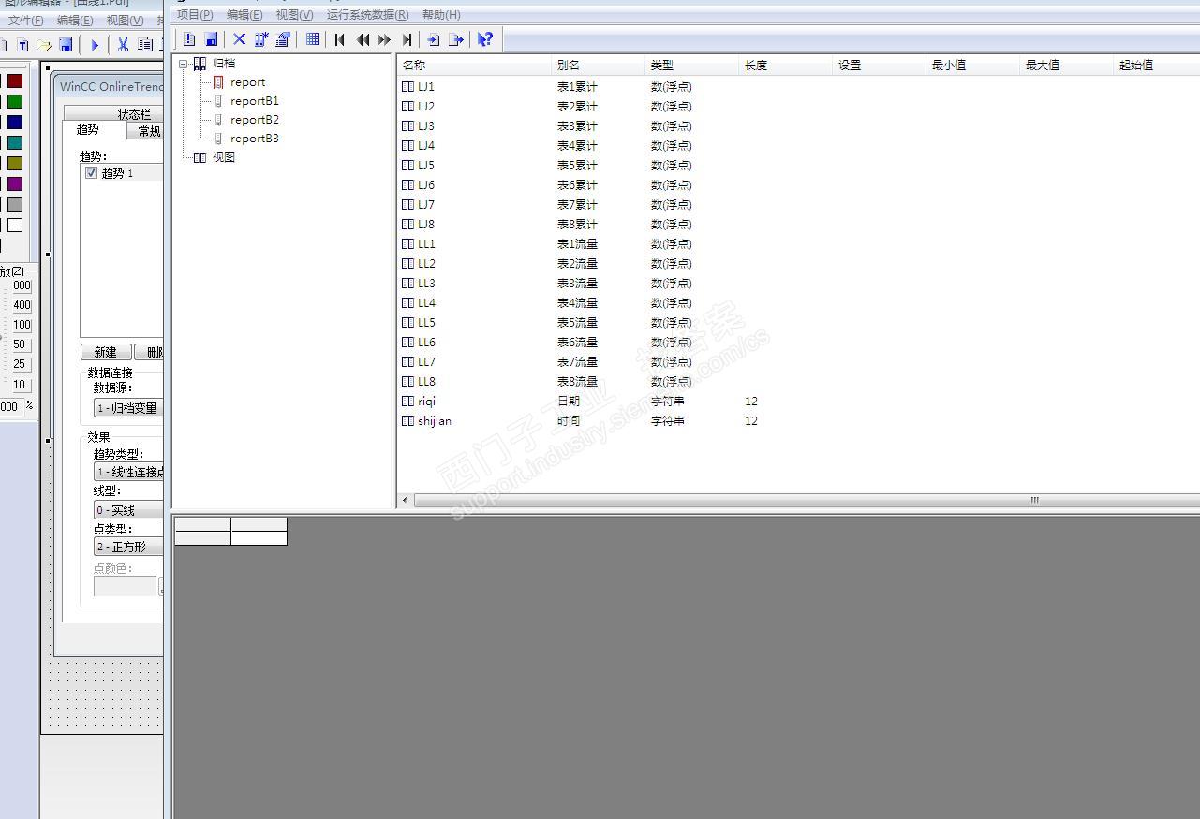1200x819 pixels.
Task: Collapse the 归档 tree node
Action: 184,65
